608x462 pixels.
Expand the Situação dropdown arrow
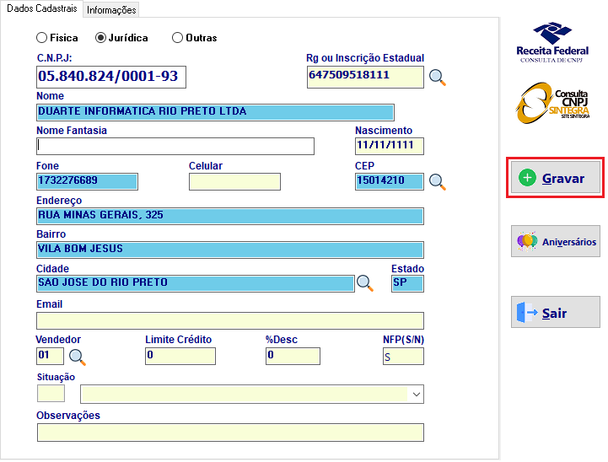tap(416, 395)
